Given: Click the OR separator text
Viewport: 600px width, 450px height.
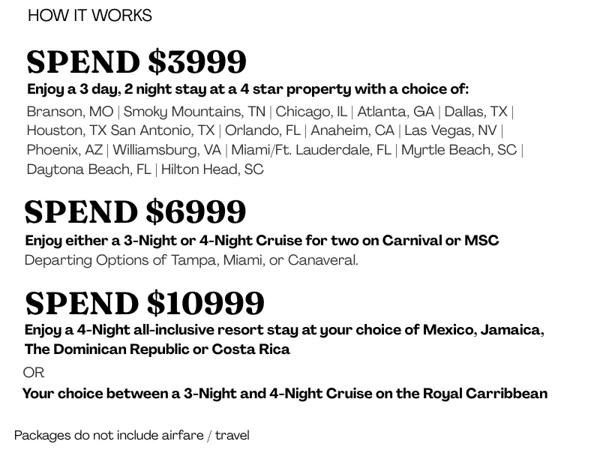Looking at the screenshot, I should click(x=34, y=373).
